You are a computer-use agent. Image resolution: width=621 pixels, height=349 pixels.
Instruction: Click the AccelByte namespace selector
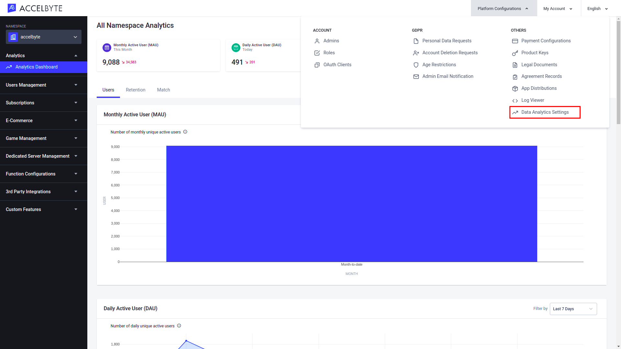pyautogui.click(x=44, y=37)
